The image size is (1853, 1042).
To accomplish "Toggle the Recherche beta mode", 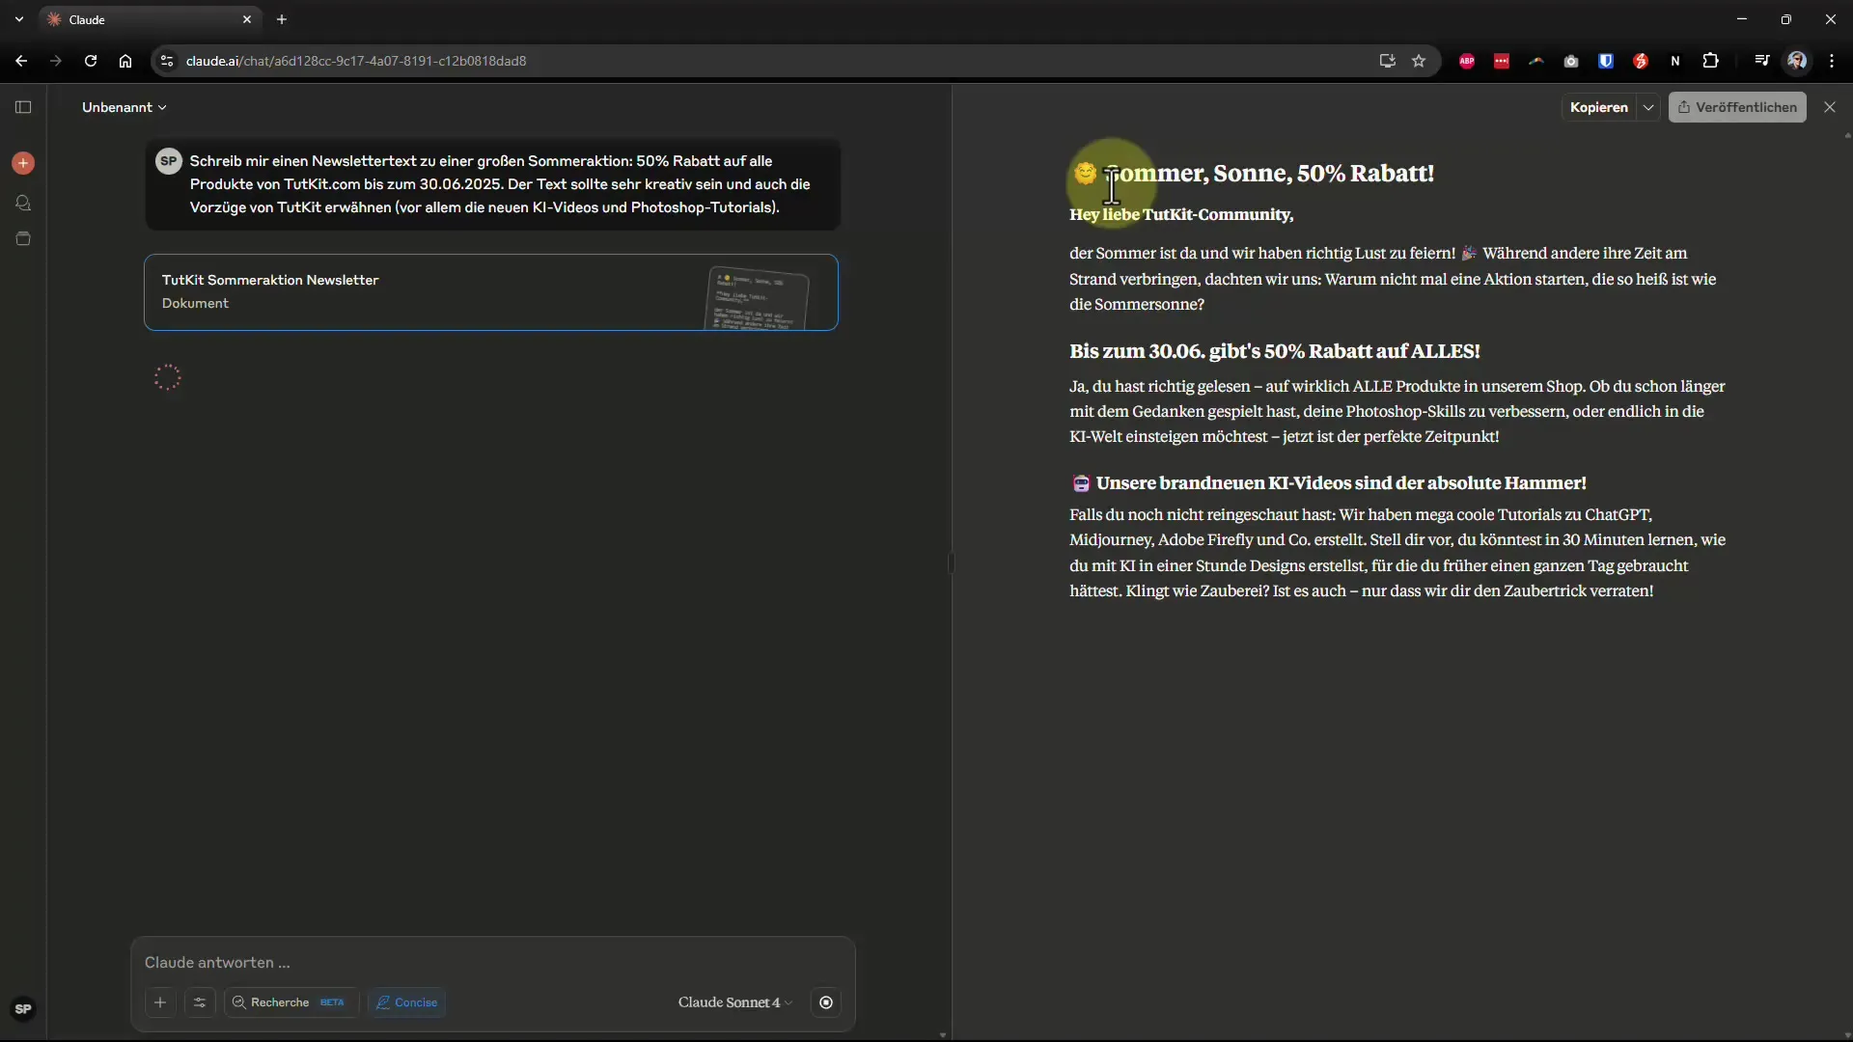I will pos(291,1002).
